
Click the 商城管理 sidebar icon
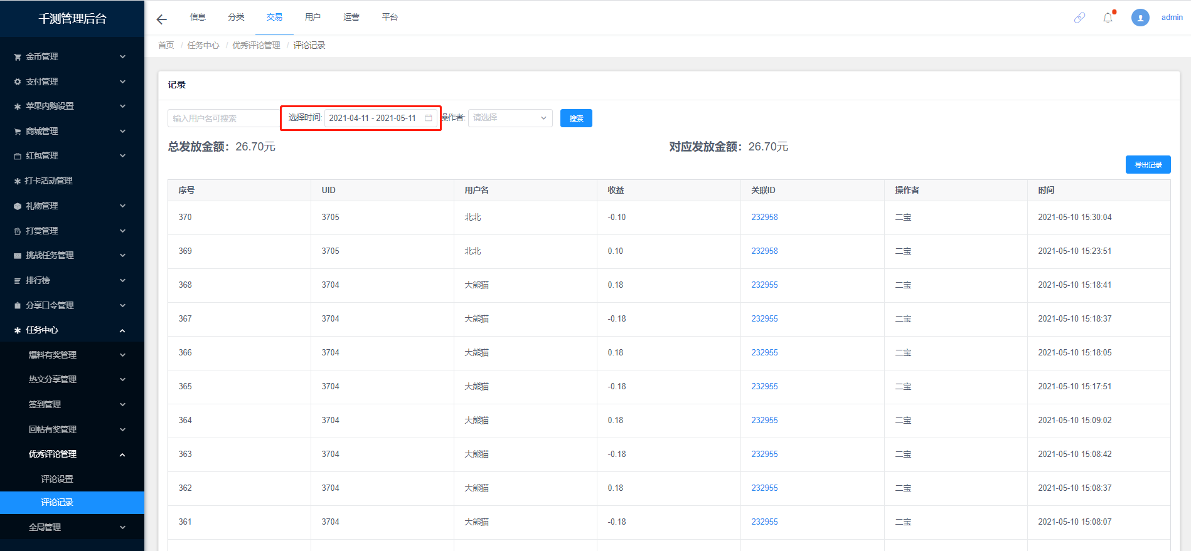click(x=18, y=132)
